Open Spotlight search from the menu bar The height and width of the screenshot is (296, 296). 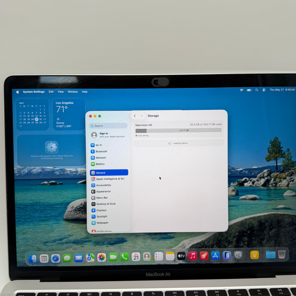[257, 90]
